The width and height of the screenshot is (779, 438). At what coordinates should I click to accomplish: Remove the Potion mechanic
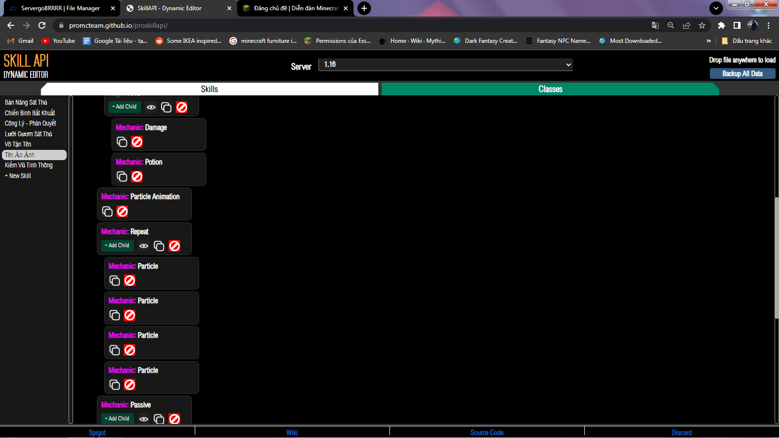click(137, 176)
